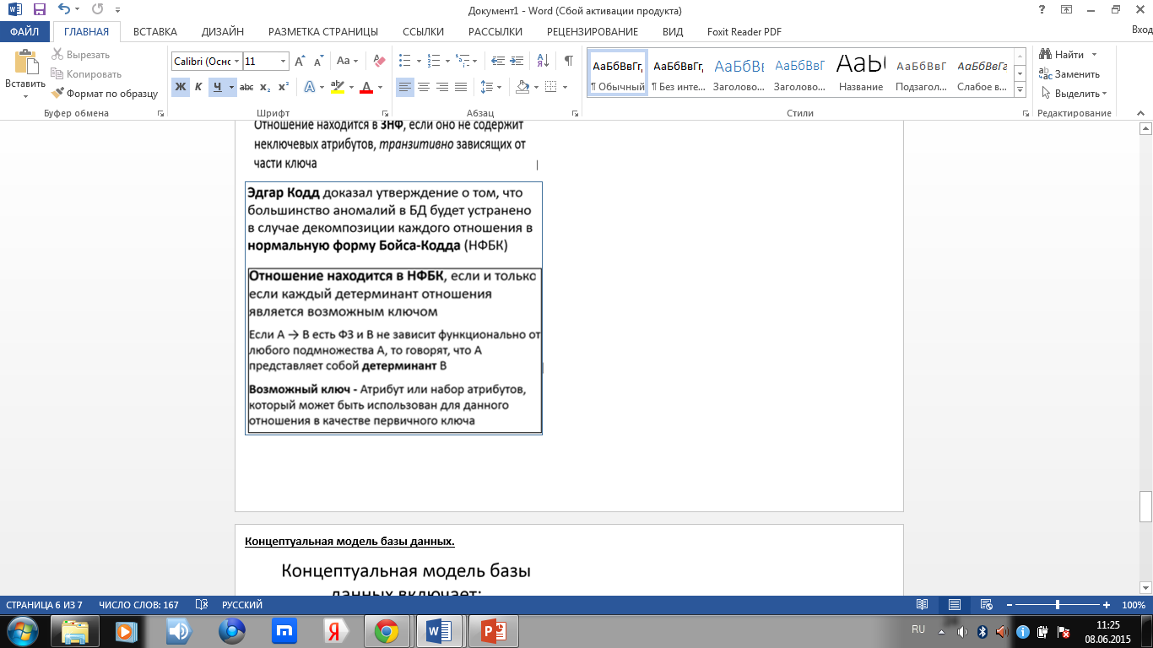
Task: Switch to ДИЗАЙН tab
Action: pyautogui.click(x=223, y=32)
